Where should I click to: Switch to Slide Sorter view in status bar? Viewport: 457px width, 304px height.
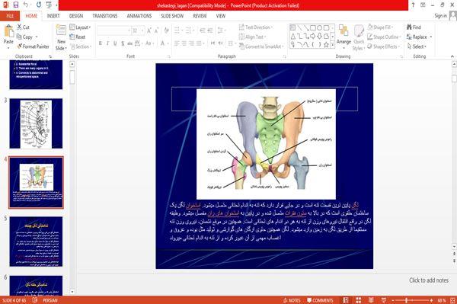coord(359,300)
